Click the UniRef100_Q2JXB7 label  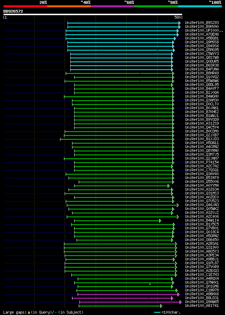[x=202, y=135]
